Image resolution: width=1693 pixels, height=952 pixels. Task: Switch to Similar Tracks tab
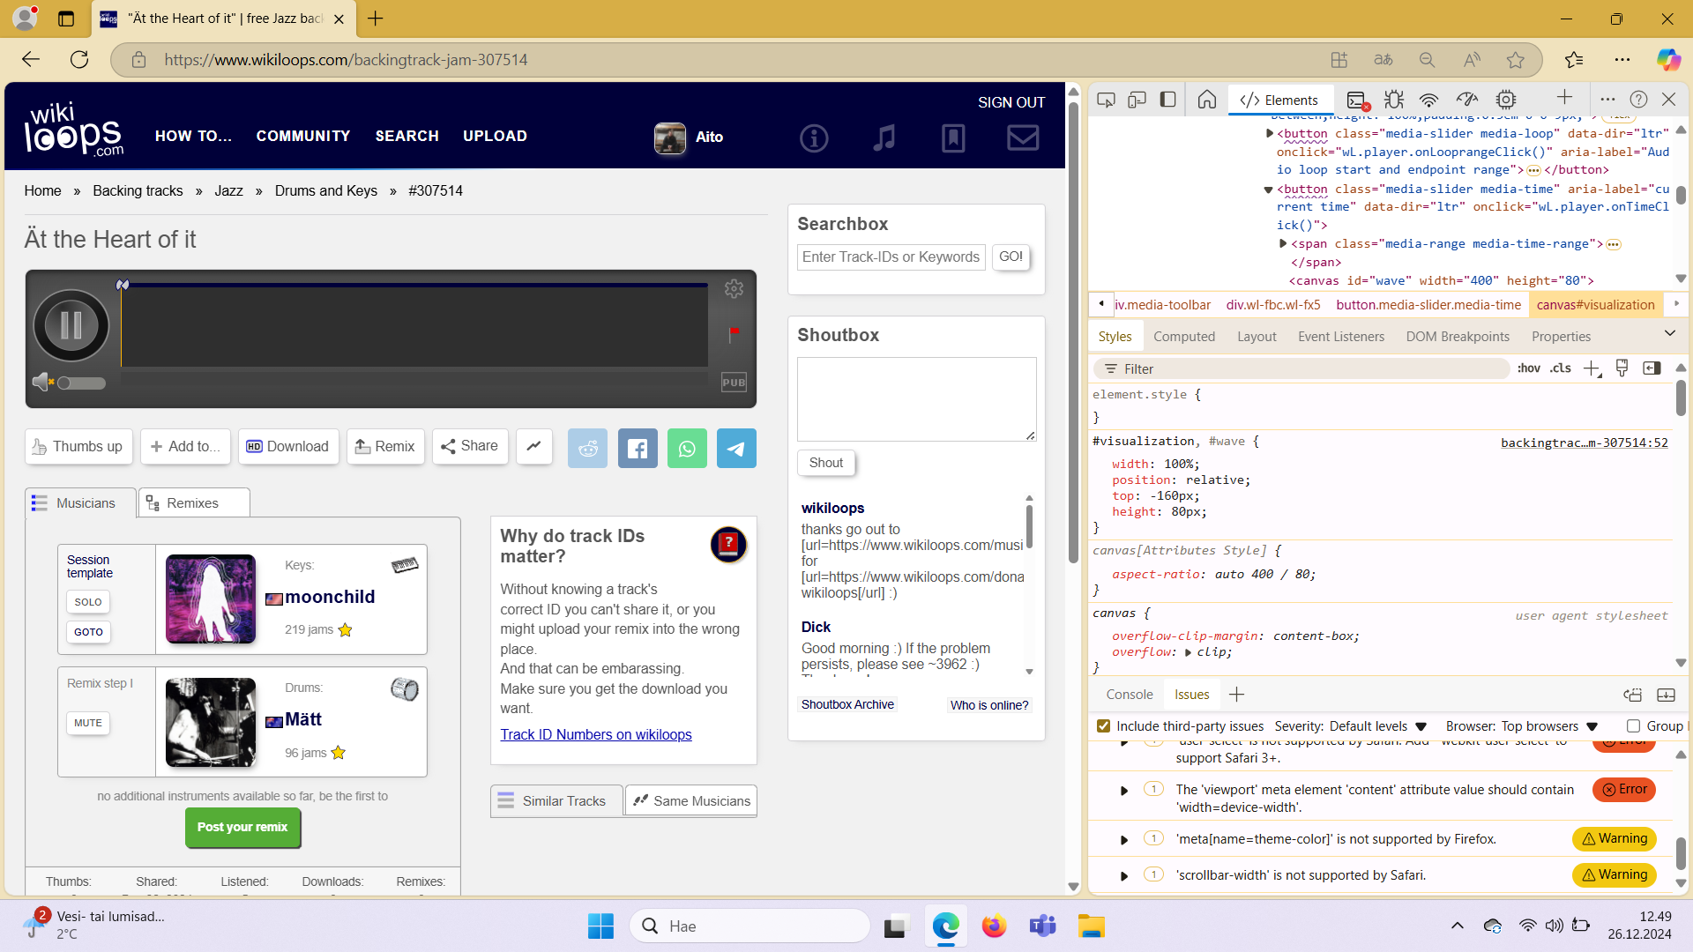pyautogui.click(x=556, y=800)
